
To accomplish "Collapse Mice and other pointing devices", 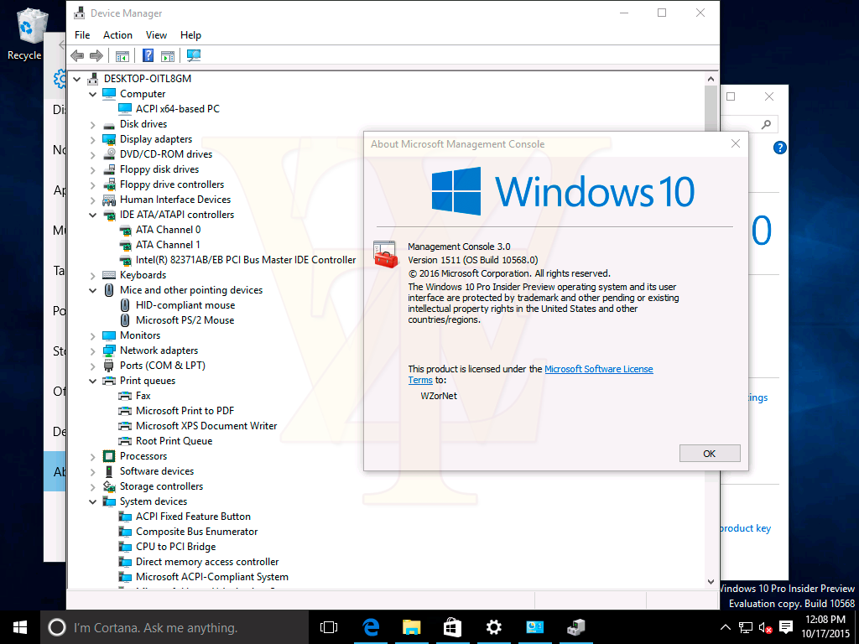I will coord(93,290).
